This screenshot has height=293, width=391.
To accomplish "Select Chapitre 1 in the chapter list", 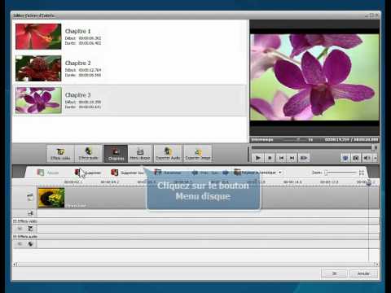I will [x=130, y=37].
